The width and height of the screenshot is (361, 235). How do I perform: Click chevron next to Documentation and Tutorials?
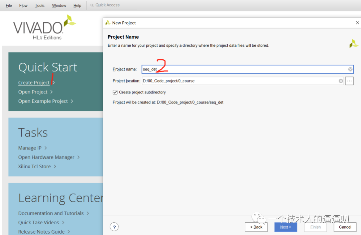[x=88, y=213]
